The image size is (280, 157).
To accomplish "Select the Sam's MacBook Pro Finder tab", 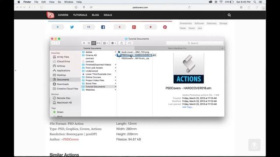I will point(177,48).
